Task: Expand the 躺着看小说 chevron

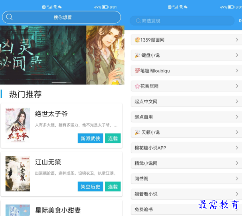Action: tap(237, 194)
